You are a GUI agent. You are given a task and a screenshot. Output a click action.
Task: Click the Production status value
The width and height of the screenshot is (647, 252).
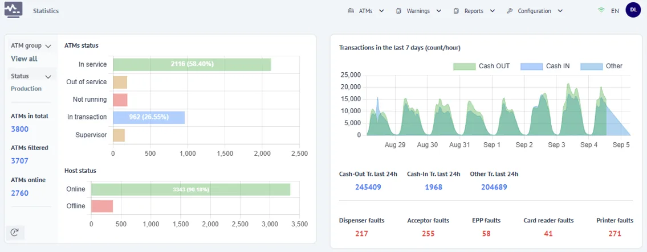26,89
